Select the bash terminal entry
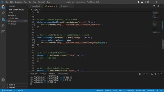Viewport: 164px width, 92px height. pyautogui.click(x=142, y=74)
